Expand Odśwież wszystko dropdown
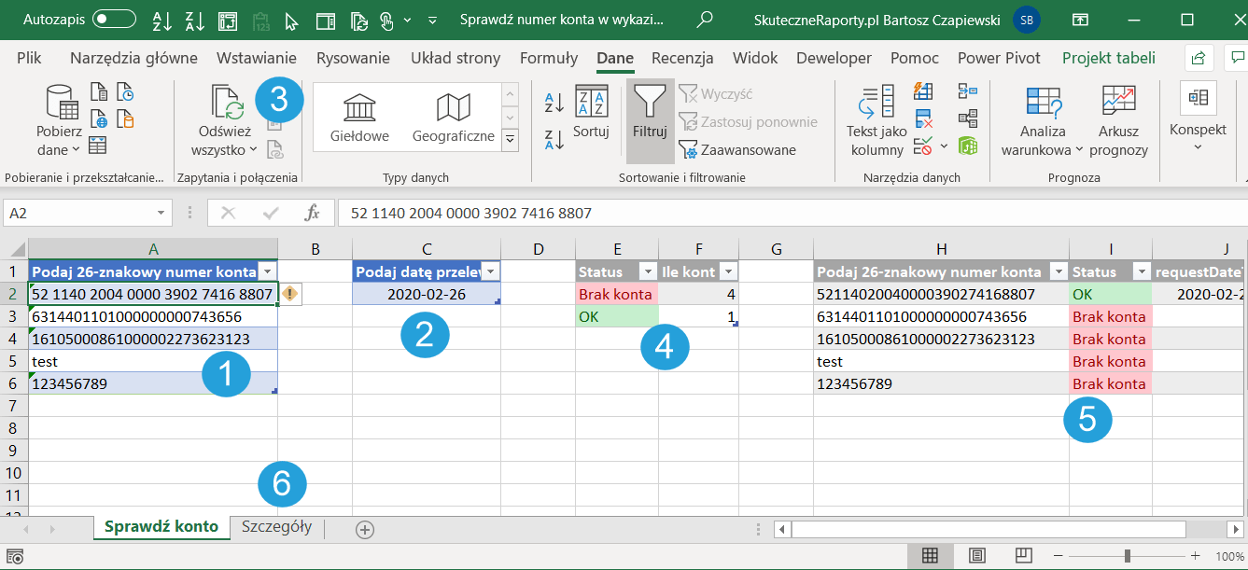The height and width of the screenshot is (570, 1248). [253, 150]
